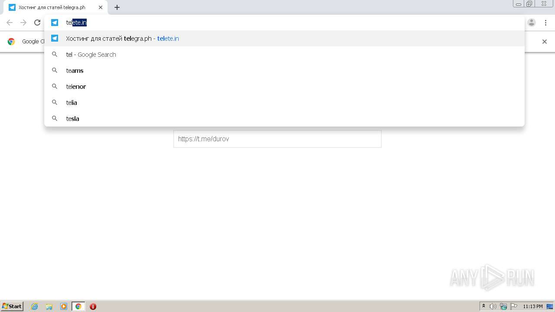Screen dimensions: 555x312
Task: Open Windows Explorer from the taskbar
Action: coord(49,306)
